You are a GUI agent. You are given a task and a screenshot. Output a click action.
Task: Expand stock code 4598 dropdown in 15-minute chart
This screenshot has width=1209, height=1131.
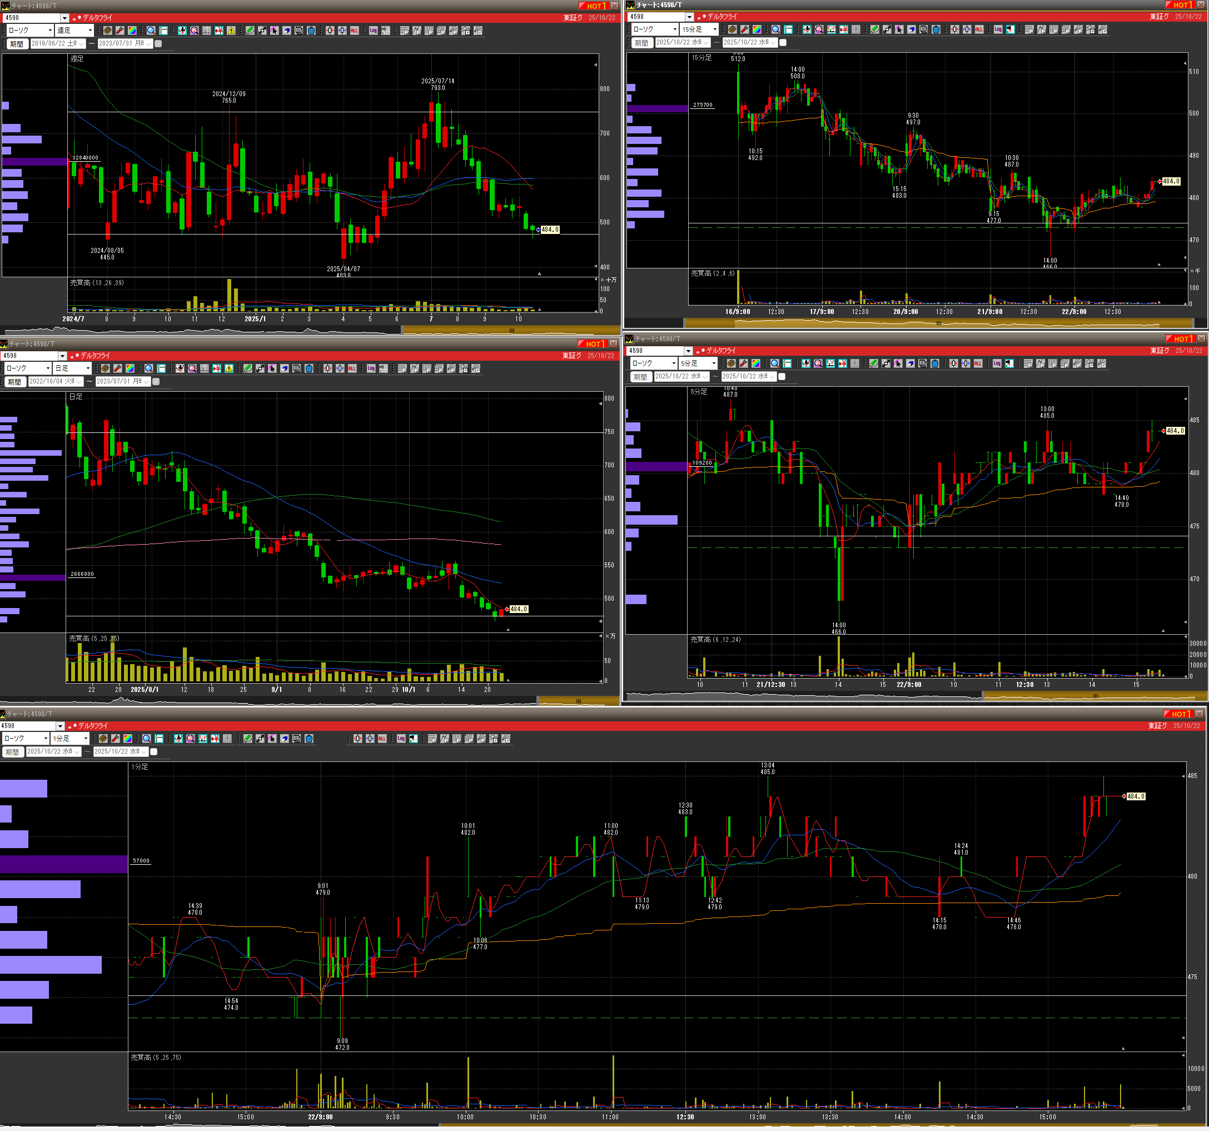point(690,17)
